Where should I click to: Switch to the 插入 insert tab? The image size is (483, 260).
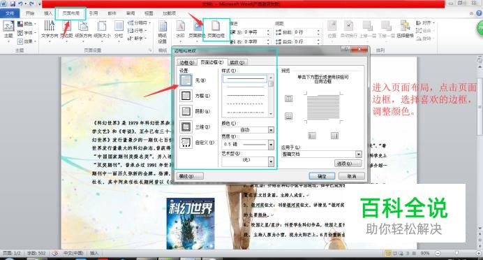48,13
